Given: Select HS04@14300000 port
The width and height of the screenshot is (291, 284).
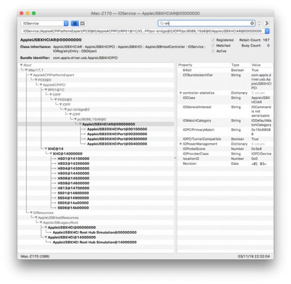Looking at the screenshot, I should [x=73, y=169].
